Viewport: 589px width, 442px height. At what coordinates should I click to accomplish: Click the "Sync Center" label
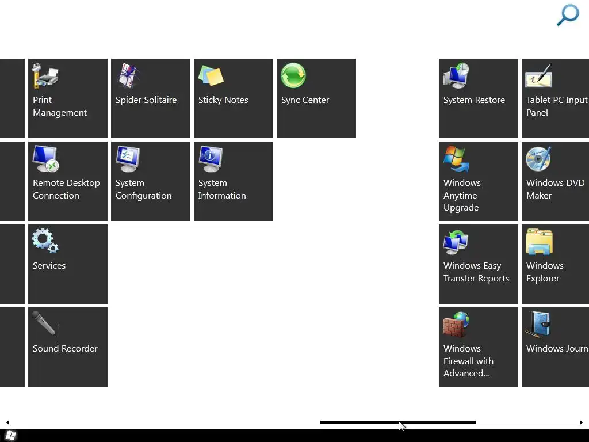click(x=305, y=100)
